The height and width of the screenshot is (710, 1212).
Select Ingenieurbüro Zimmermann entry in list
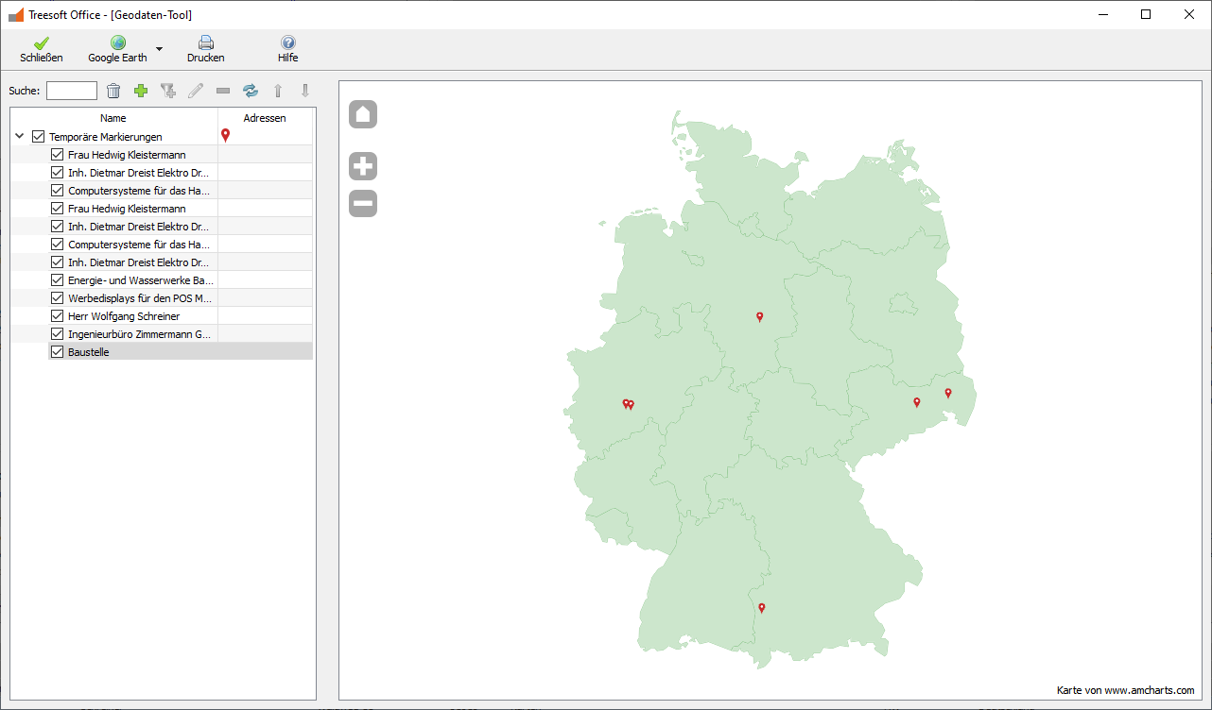[x=139, y=334]
